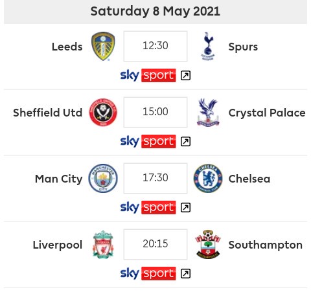Open the 20:15 Liverpool fixture box

click(x=155, y=244)
